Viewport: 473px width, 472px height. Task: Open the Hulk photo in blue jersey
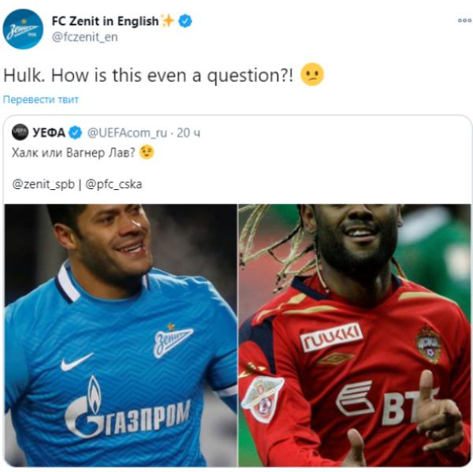click(x=121, y=335)
